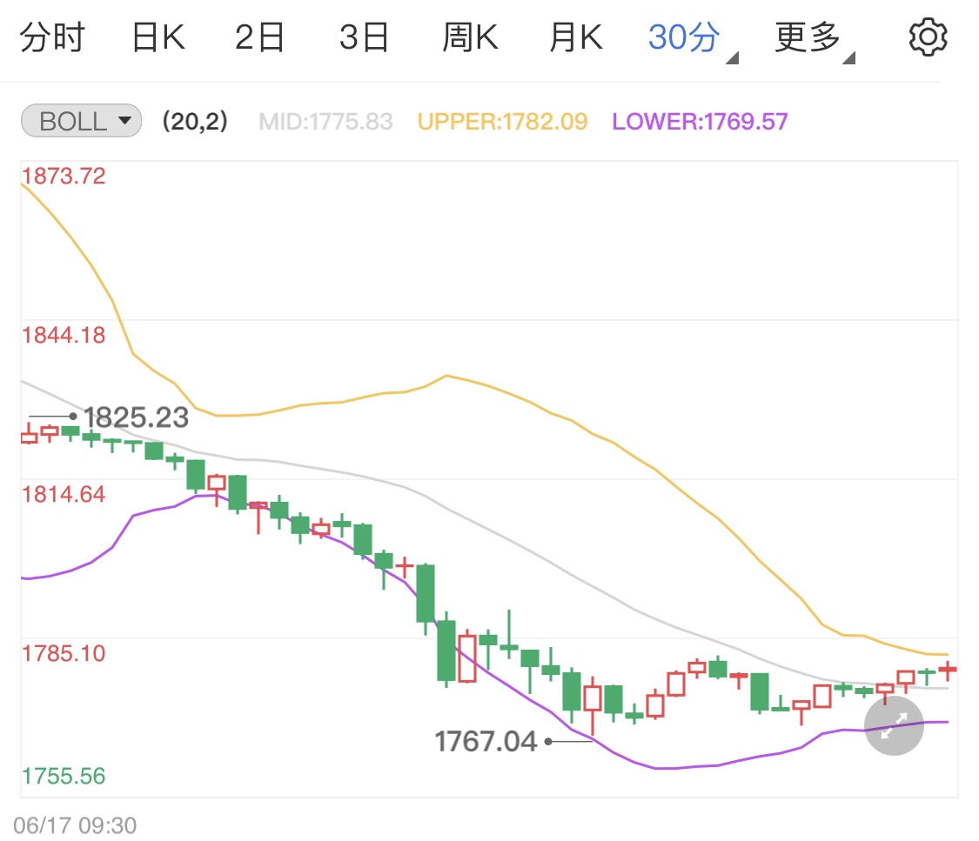Click the 1785.10 axis label
Image resolution: width=979 pixels, height=841 pixels.
pyautogui.click(x=64, y=653)
